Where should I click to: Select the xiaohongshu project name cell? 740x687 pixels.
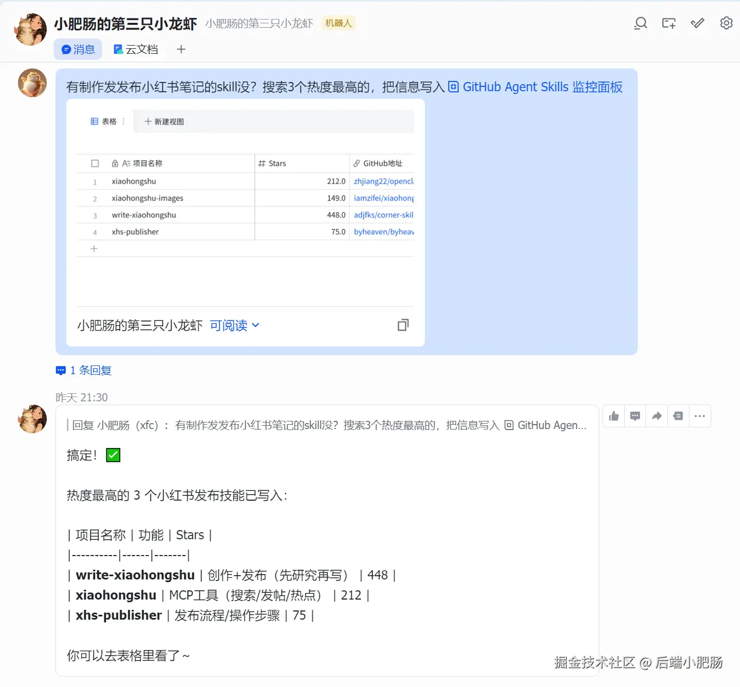pos(134,181)
